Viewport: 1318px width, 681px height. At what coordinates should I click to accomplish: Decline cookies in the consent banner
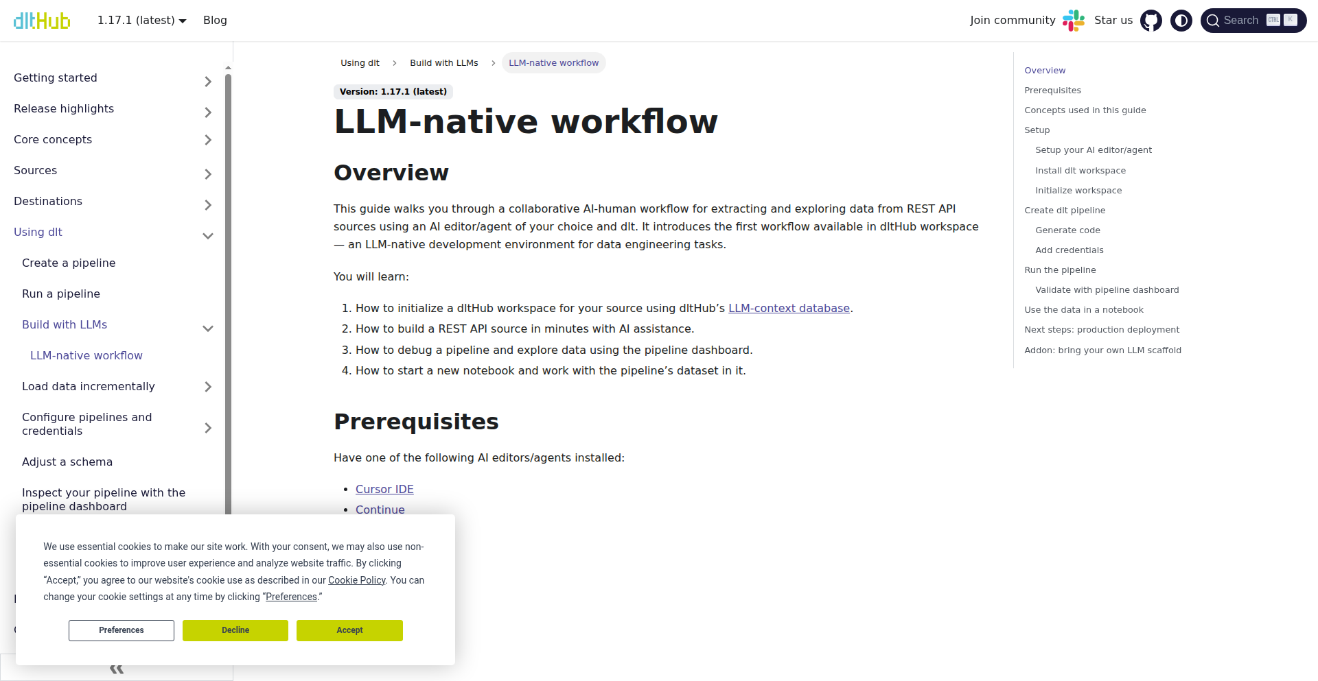[x=235, y=630]
